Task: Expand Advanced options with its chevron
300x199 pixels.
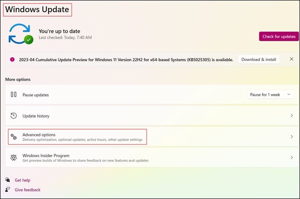Action: 292,137
